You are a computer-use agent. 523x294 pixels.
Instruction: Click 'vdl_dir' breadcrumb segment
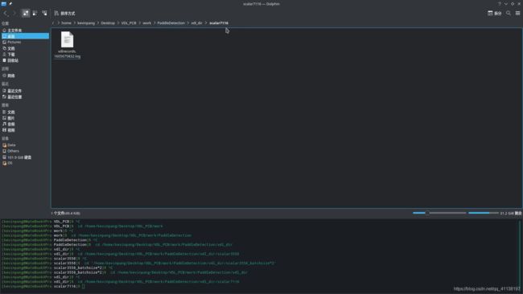point(196,23)
